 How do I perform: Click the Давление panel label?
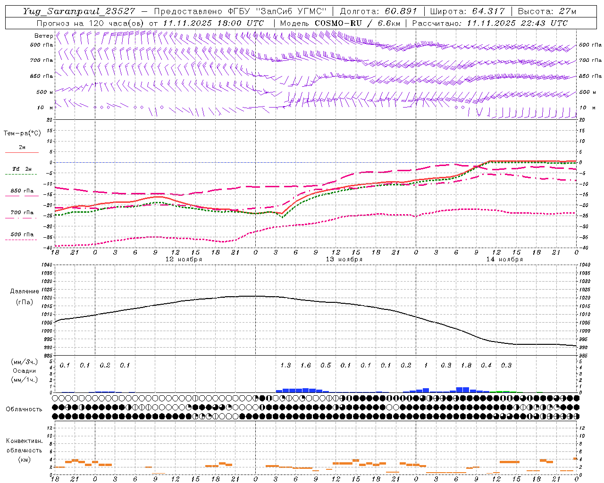pos(25,291)
